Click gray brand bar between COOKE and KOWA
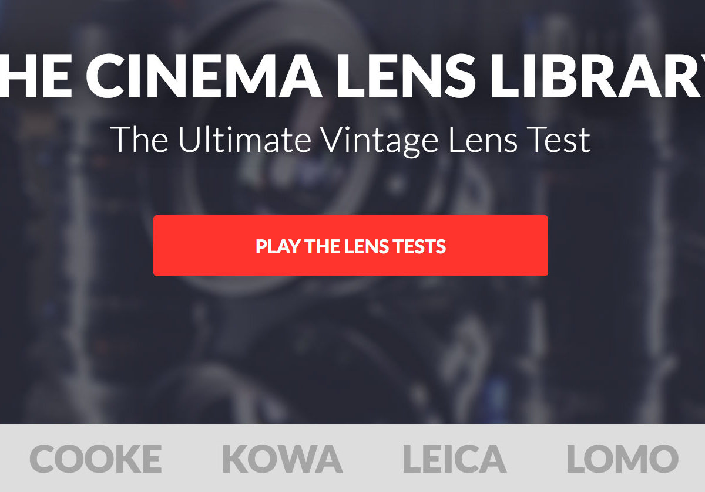Viewport: 705px width, 492px height. tap(192, 458)
